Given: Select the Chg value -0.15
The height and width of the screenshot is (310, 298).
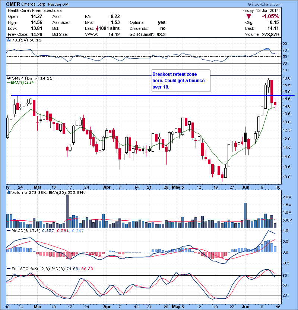Looking at the screenshot, I should [273, 22].
